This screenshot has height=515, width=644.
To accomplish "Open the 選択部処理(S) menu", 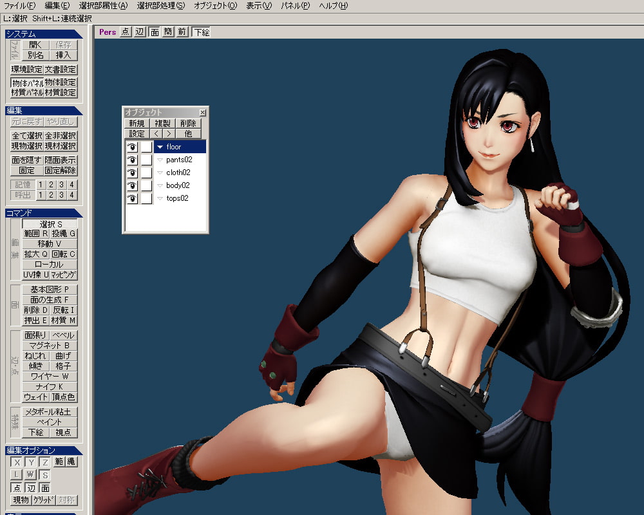I will tap(160, 6).
